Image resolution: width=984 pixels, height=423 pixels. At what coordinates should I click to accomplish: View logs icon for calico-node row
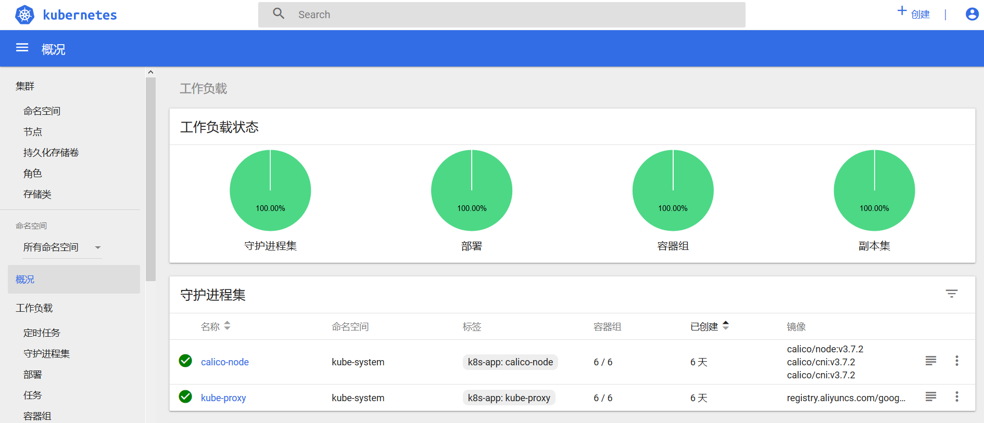931,361
